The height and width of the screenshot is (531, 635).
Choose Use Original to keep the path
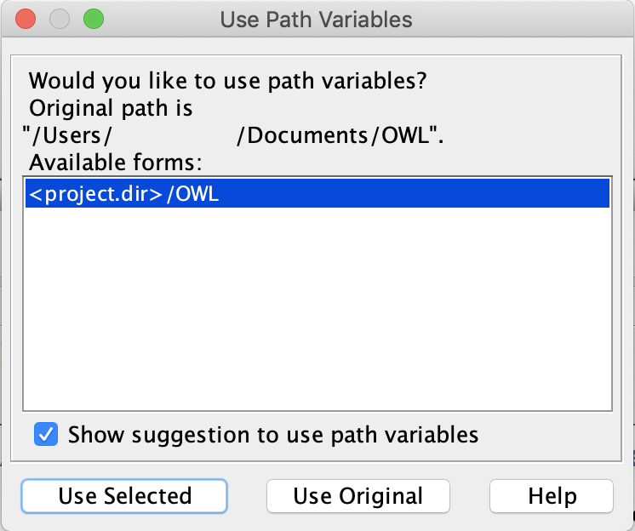(358, 496)
